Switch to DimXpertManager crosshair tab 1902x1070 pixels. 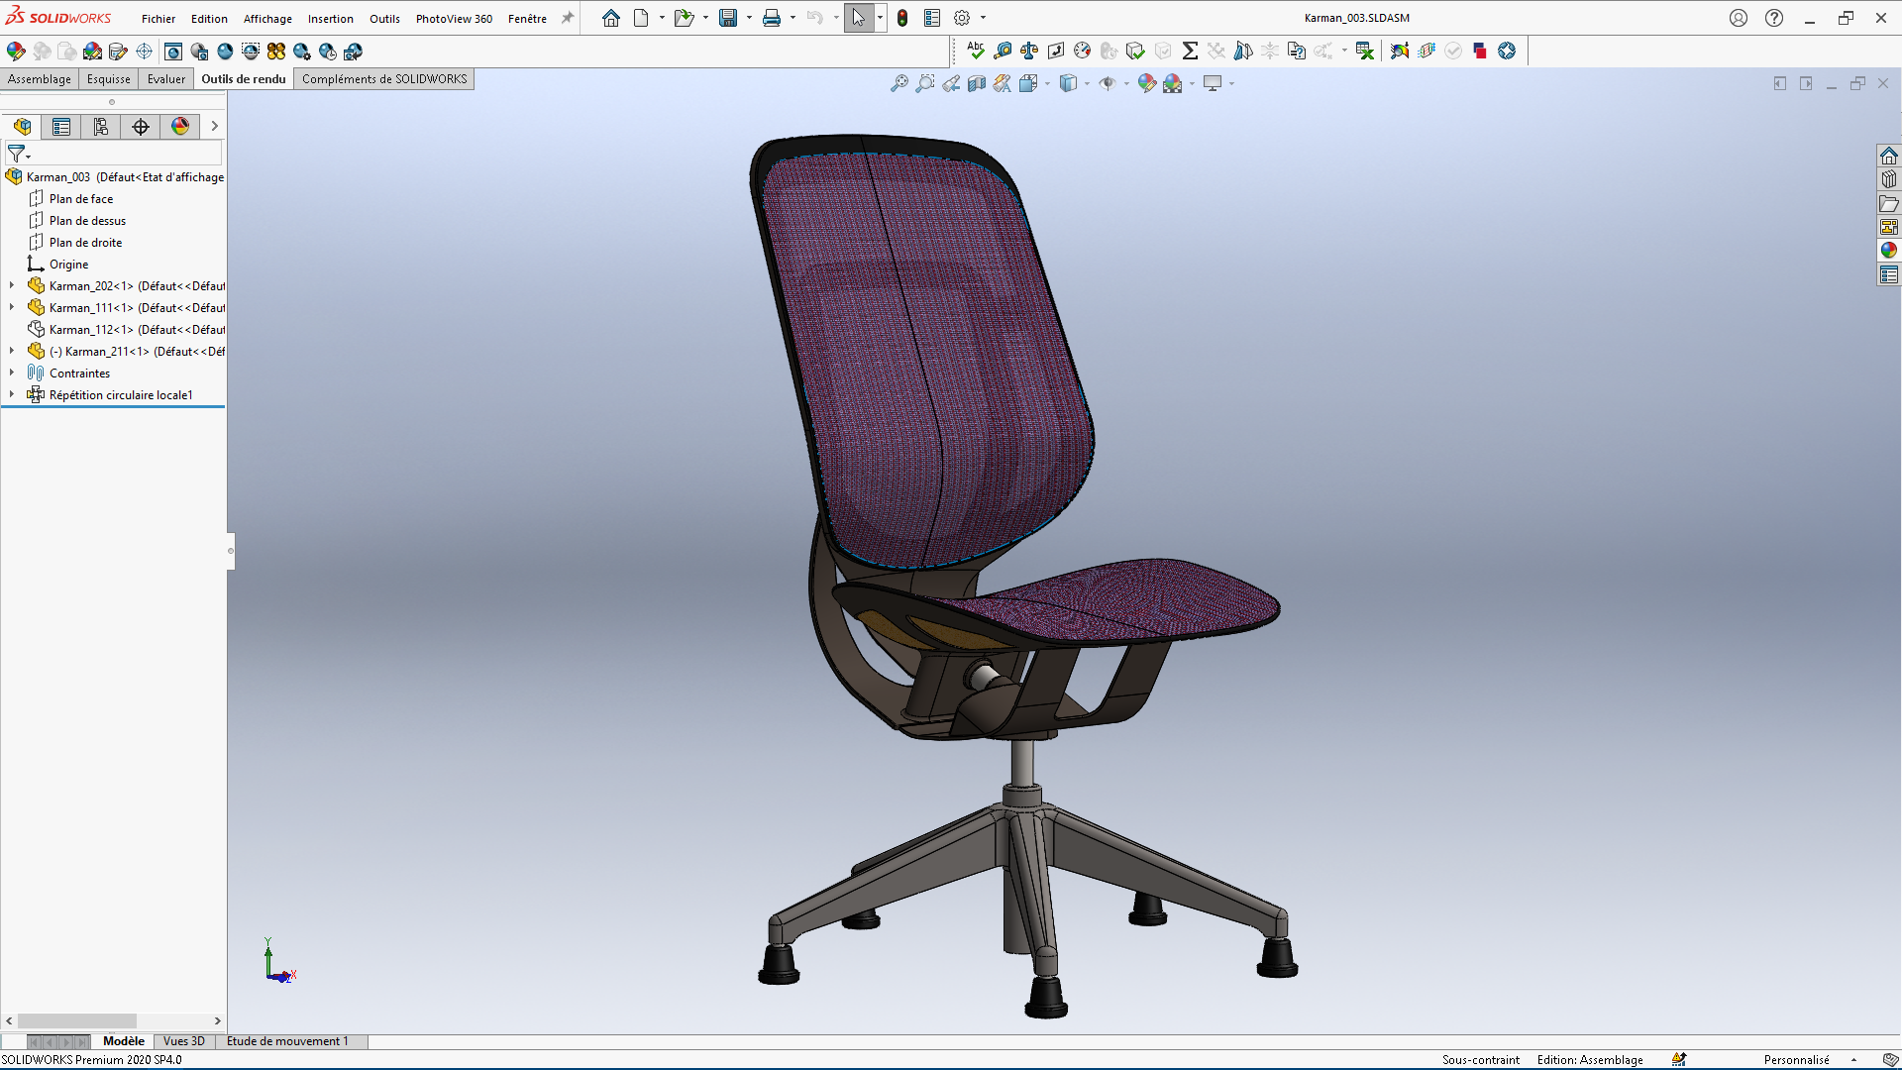[141, 127]
